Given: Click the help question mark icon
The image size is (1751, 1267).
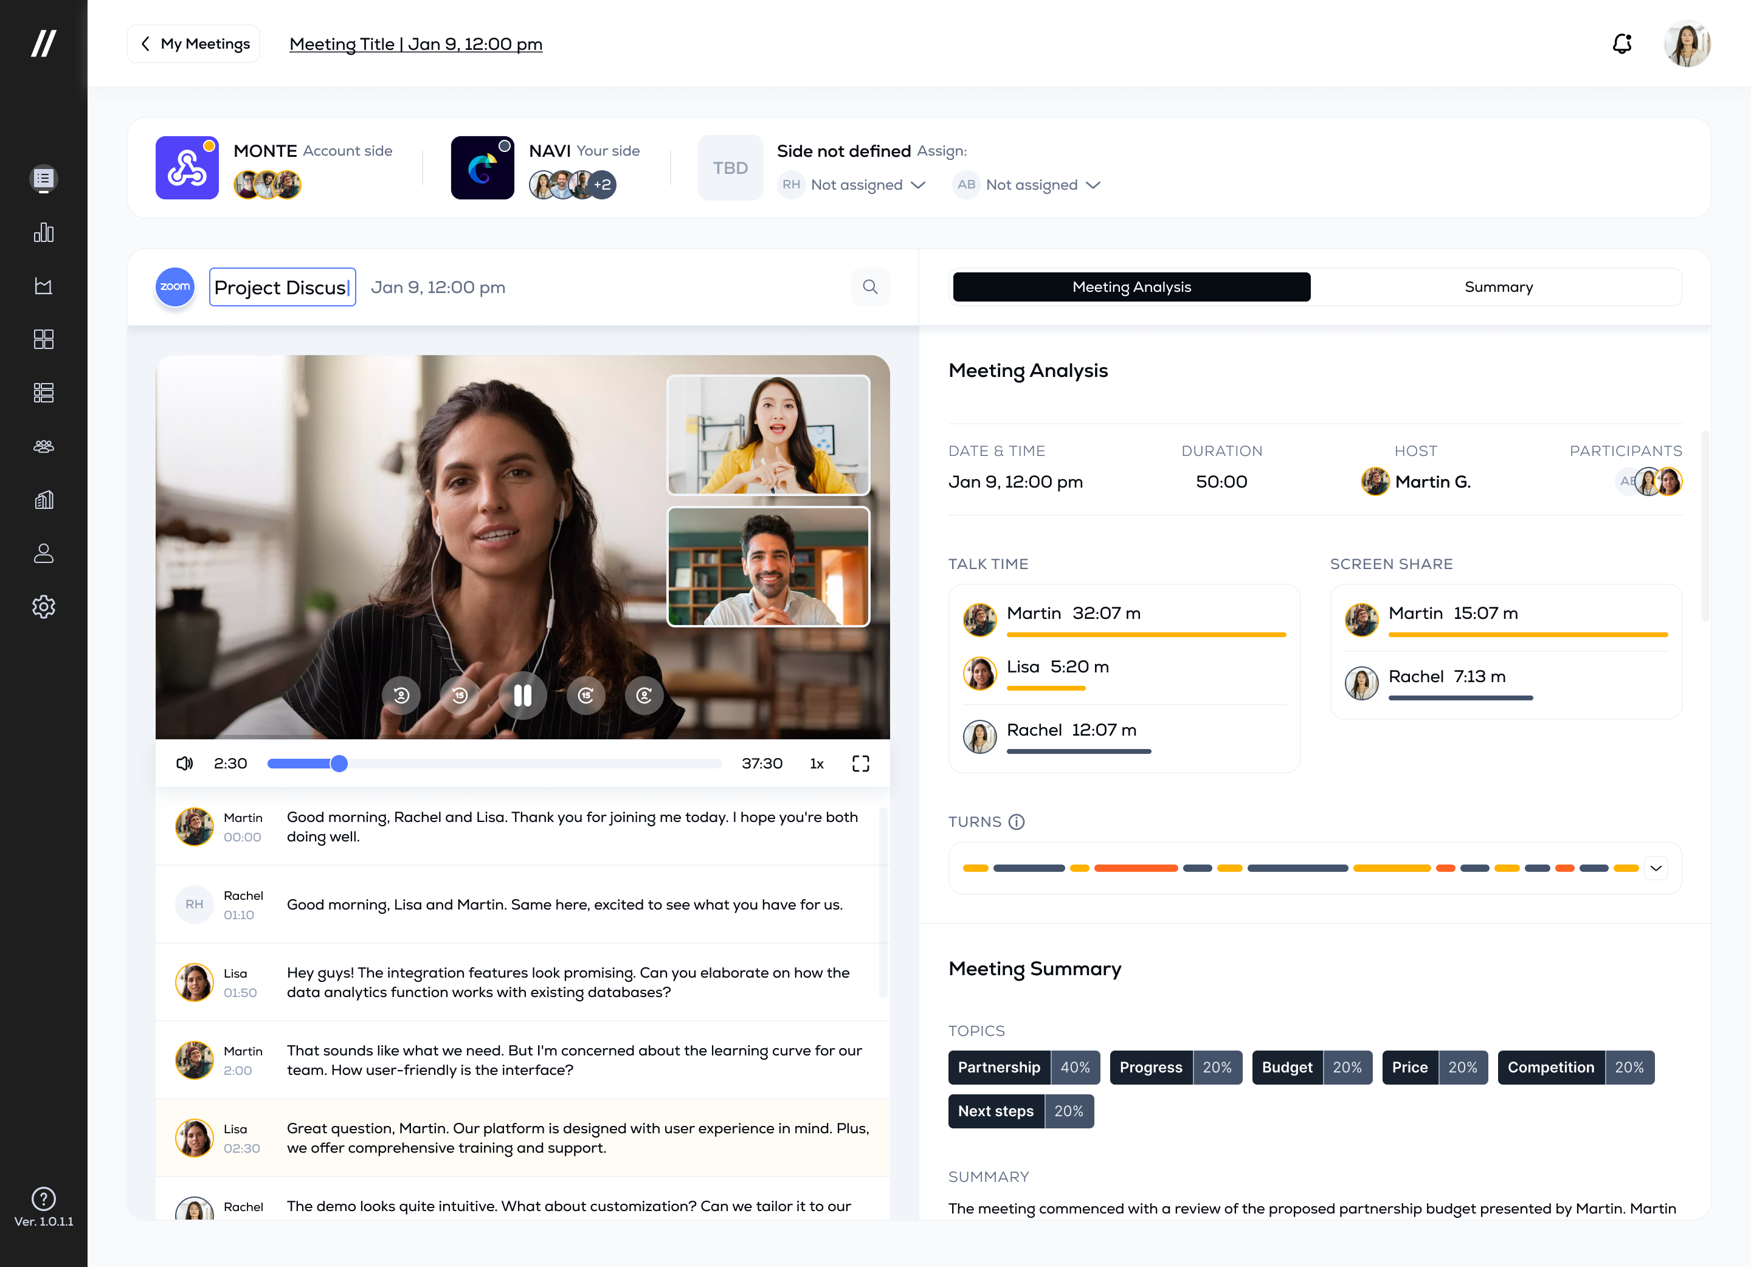Looking at the screenshot, I should 43,1198.
